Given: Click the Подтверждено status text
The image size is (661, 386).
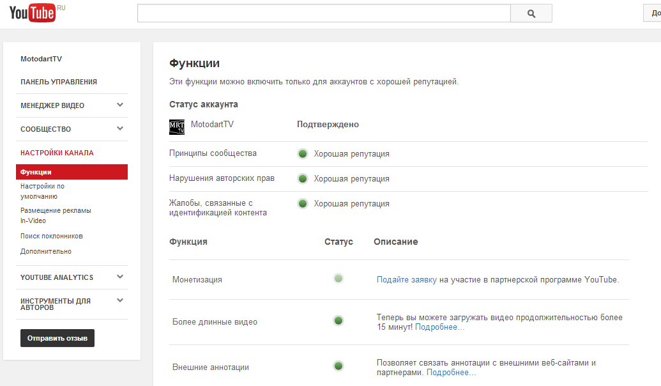Looking at the screenshot, I should pyautogui.click(x=328, y=125).
